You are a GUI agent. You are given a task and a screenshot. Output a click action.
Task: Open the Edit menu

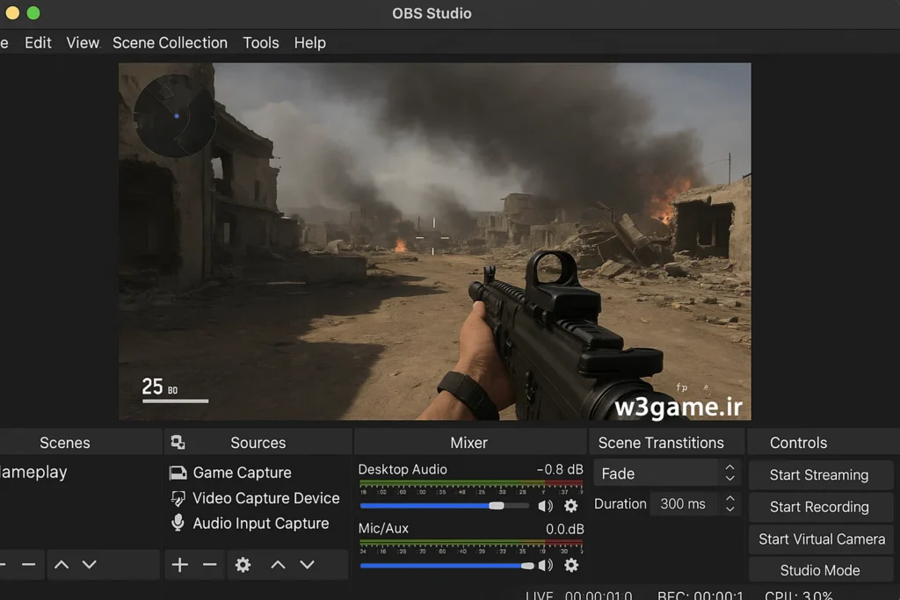pos(38,43)
